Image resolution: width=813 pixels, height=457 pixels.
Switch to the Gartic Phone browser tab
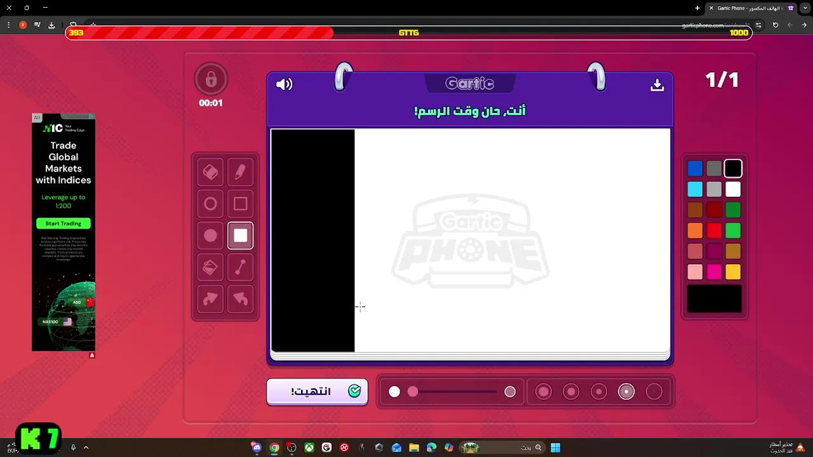pos(751,8)
